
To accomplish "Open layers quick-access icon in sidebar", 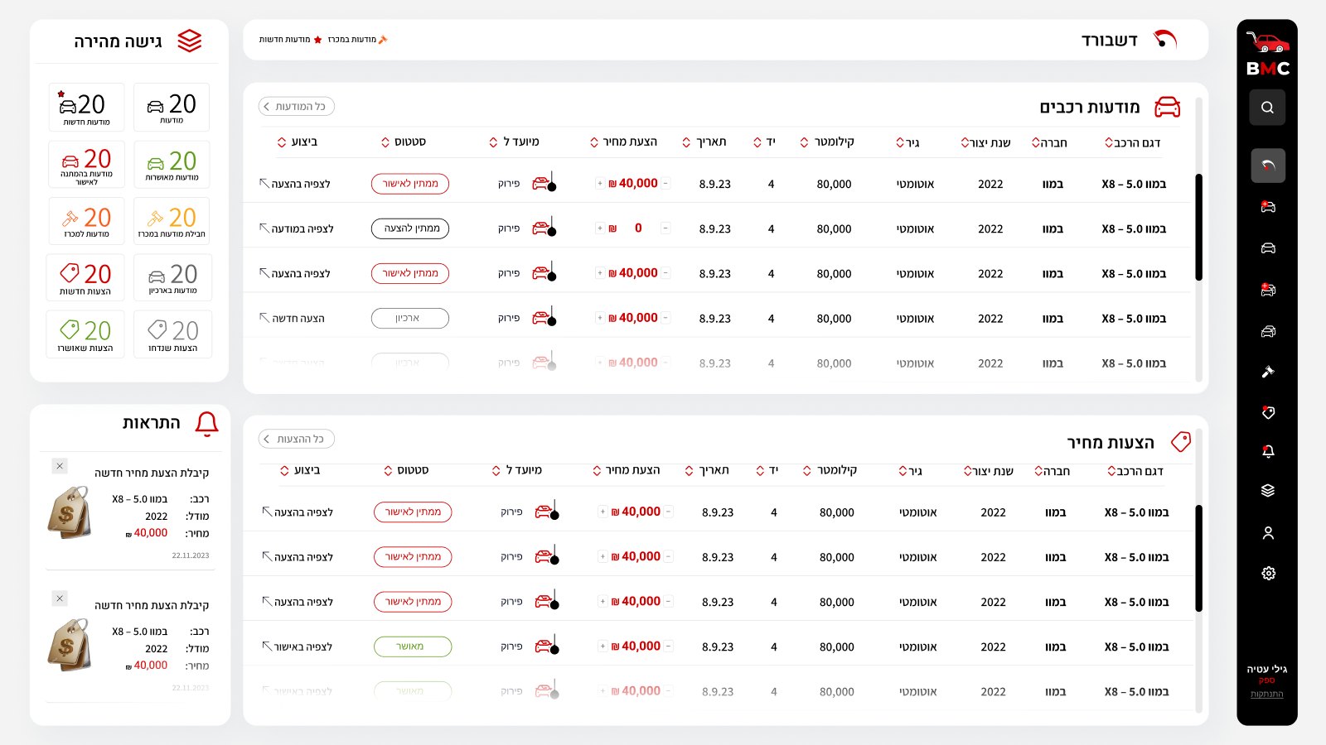I will pyautogui.click(x=1268, y=491).
